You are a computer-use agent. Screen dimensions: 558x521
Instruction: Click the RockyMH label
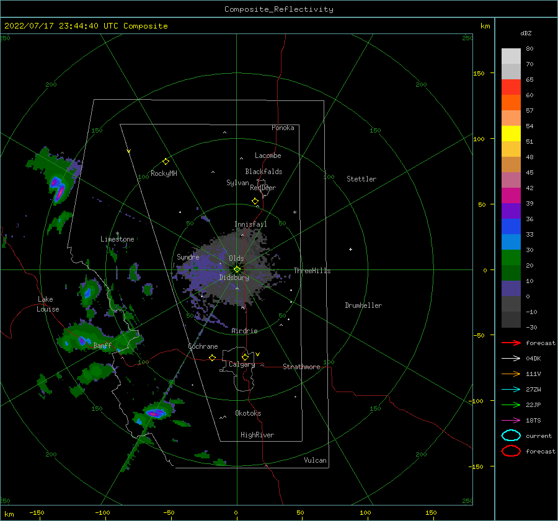click(164, 173)
